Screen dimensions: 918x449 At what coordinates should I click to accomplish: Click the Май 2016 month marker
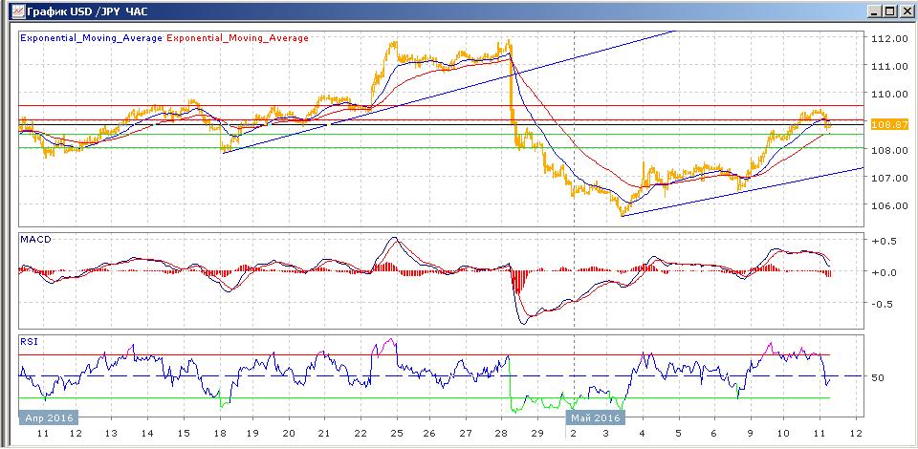coord(596,417)
